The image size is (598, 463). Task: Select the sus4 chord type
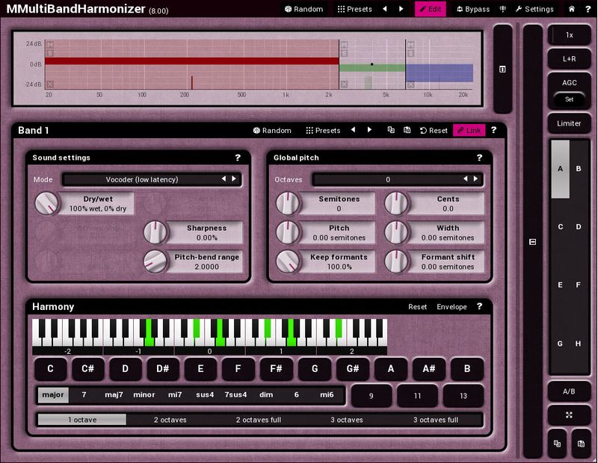point(205,395)
